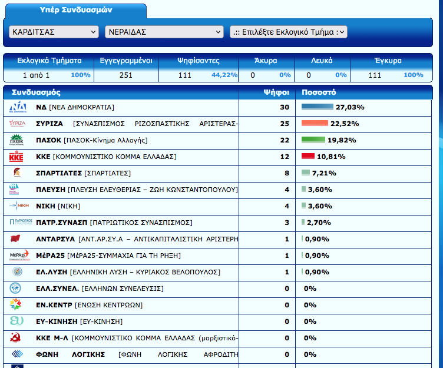443x368 pixels.
Task: Click the ΕΝ.ΚΕΝΤΡ colorful star icon
Action: [17, 305]
